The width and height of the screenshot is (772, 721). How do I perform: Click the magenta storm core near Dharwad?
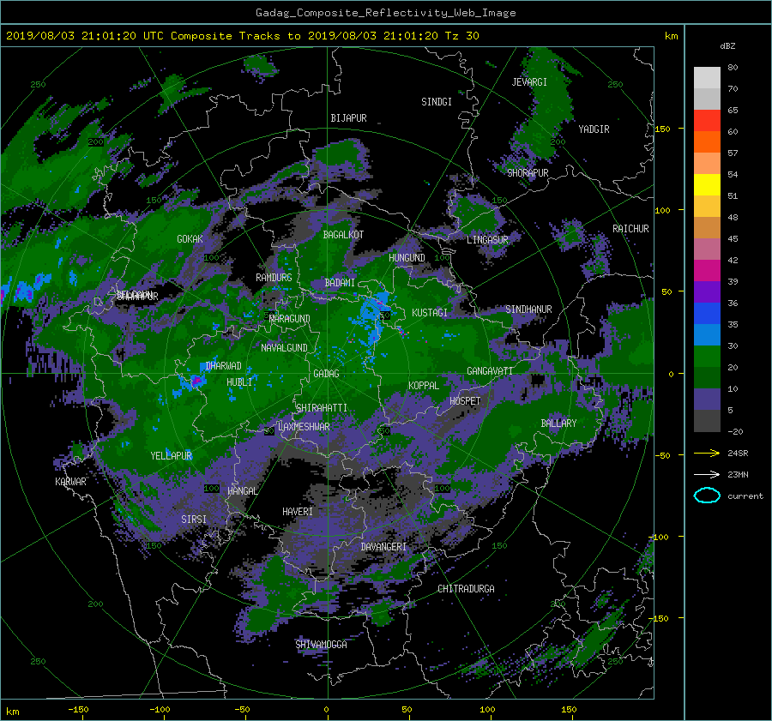[197, 380]
